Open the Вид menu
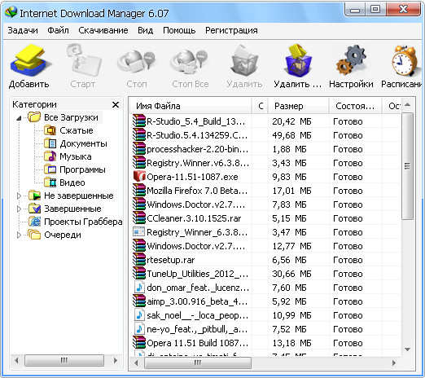Screen dimensions: 425x378 pyautogui.click(x=146, y=30)
